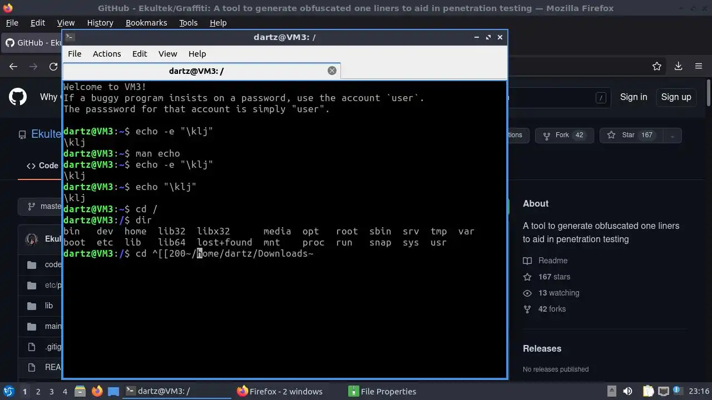Open the Firefox downloads panel
Viewport: 712px width, 400px height.
(678, 66)
